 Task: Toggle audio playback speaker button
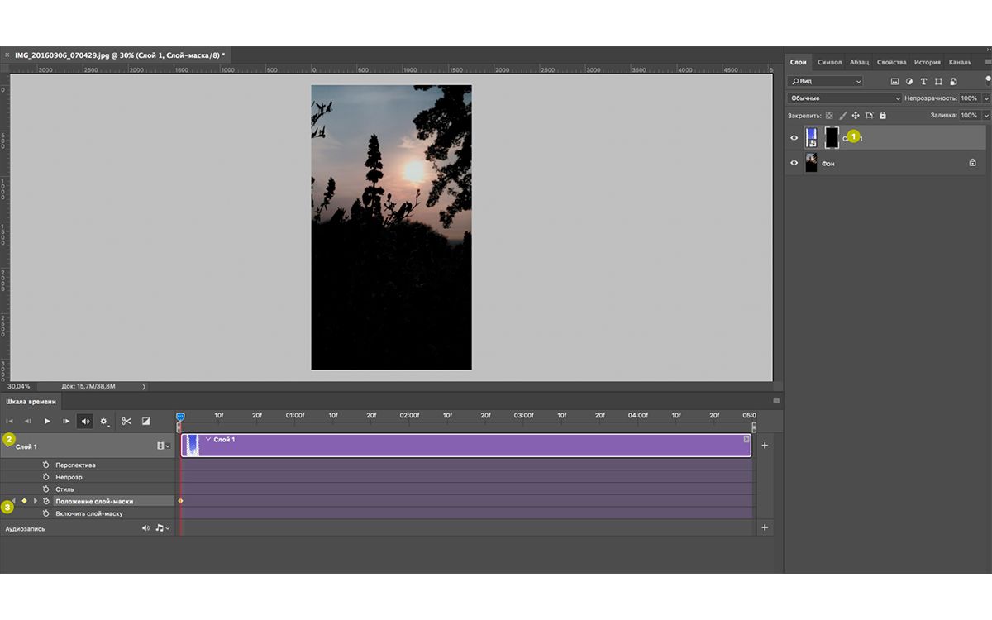85,422
